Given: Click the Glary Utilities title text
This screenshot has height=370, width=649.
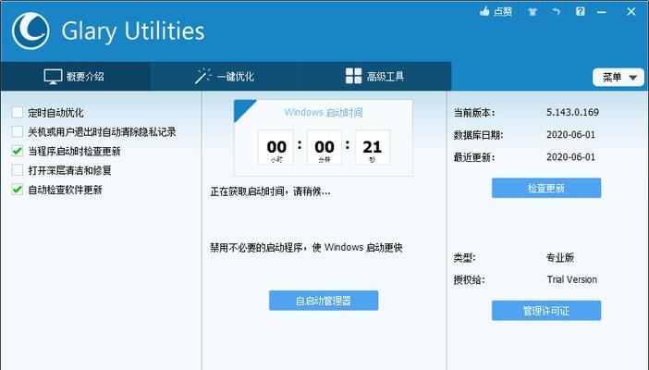Looking at the screenshot, I should [x=133, y=31].
